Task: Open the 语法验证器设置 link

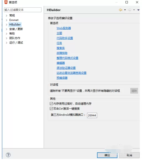Action: tap(66, 68)
